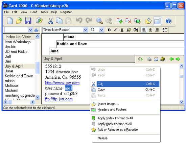Delete card with the red X icon
The width and height of the screenshot is (186, 149).
(x=129, y=21)
